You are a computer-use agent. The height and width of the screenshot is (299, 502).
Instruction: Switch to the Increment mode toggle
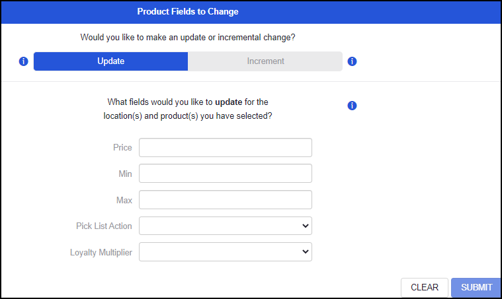265,61
